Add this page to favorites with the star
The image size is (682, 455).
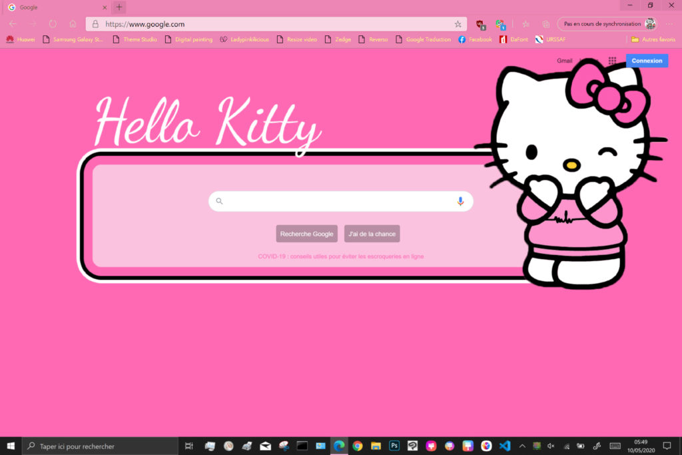click(458, 25)
